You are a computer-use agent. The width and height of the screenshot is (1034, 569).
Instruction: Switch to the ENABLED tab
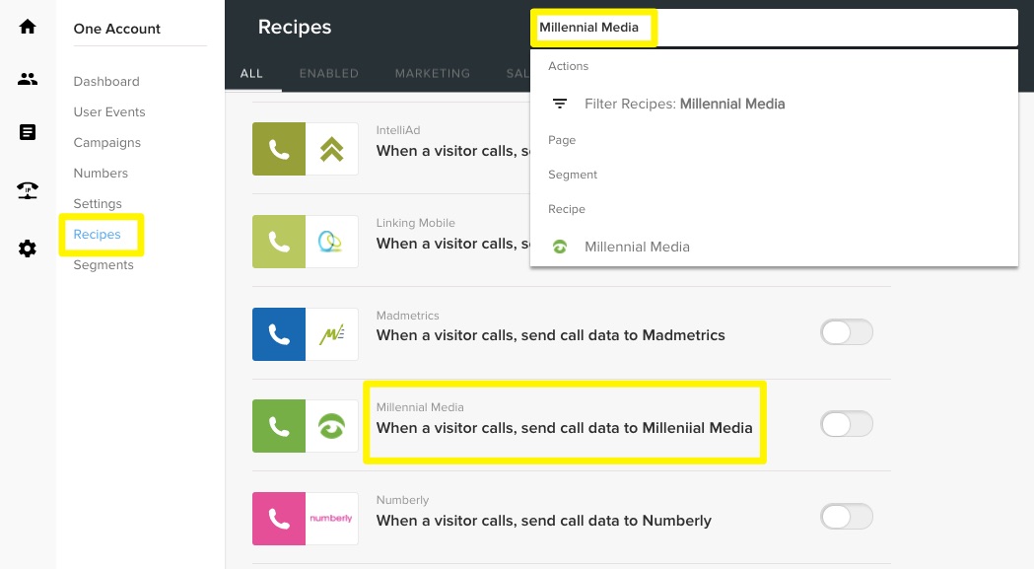[329, 73]
